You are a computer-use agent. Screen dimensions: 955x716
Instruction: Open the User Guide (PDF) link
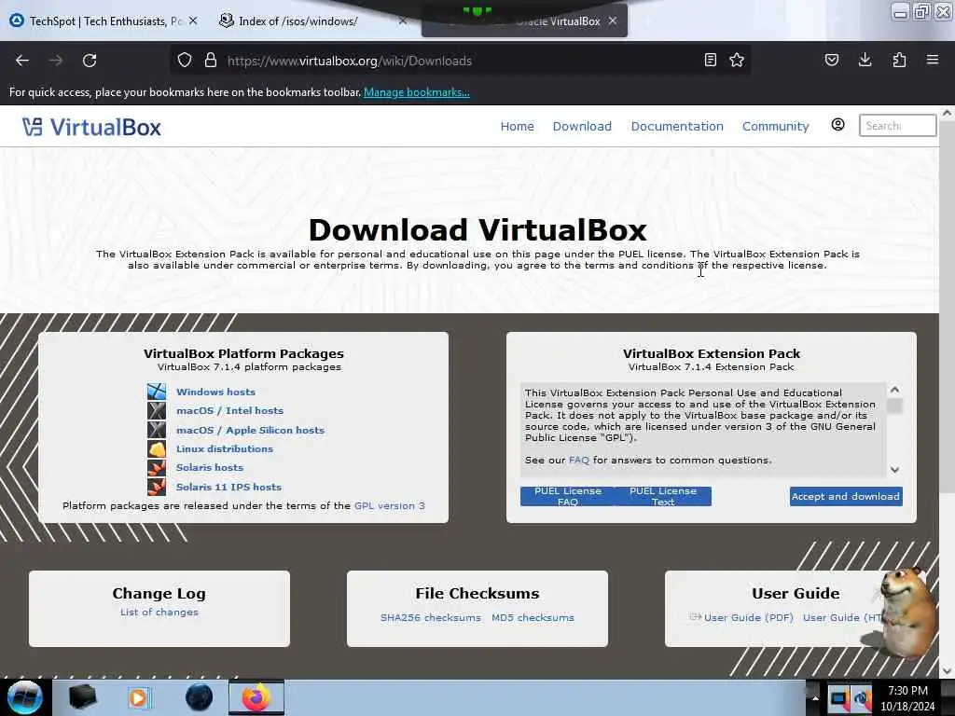tap(749, 617)
